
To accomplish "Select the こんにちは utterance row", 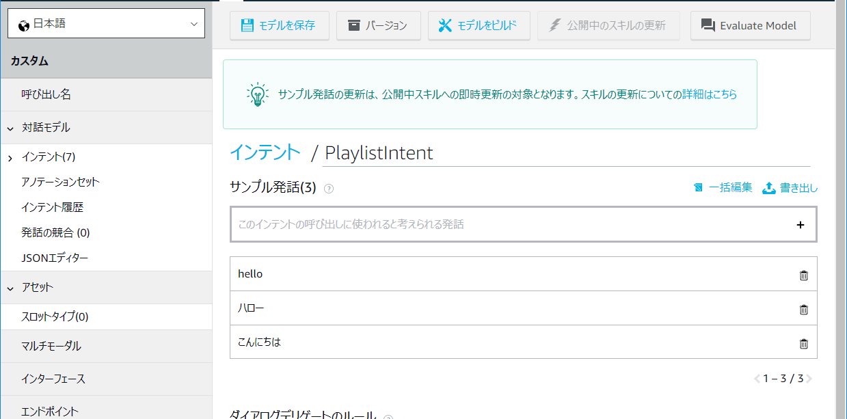I will point(524,342).
